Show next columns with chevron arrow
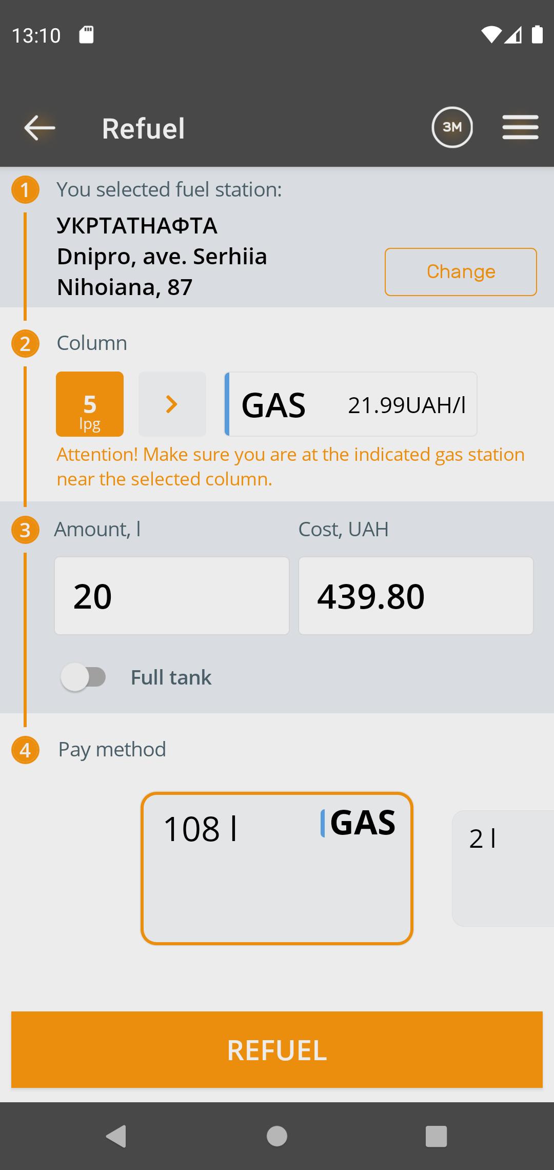Image resolution: width=554 pixels, height=1170 pixels. [172, 404]
